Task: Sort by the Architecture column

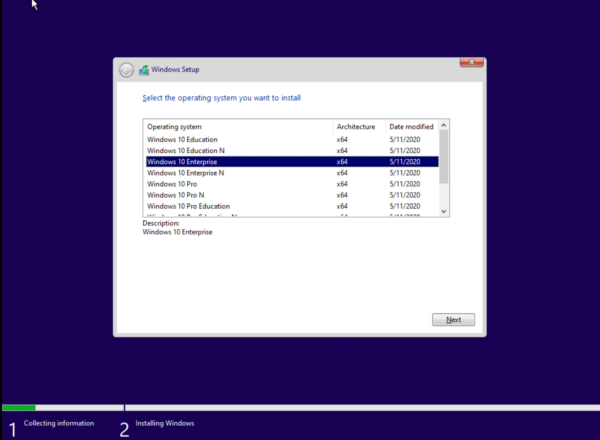Action: pos(356,127)
